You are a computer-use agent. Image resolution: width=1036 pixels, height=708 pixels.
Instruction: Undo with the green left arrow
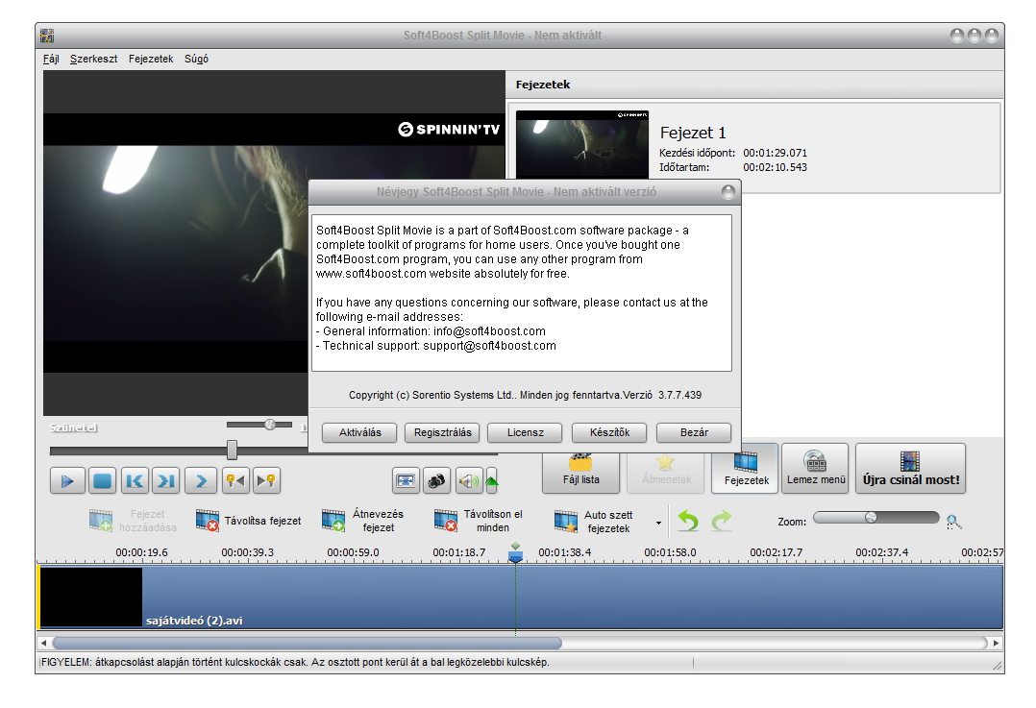(x=688, y=521)
